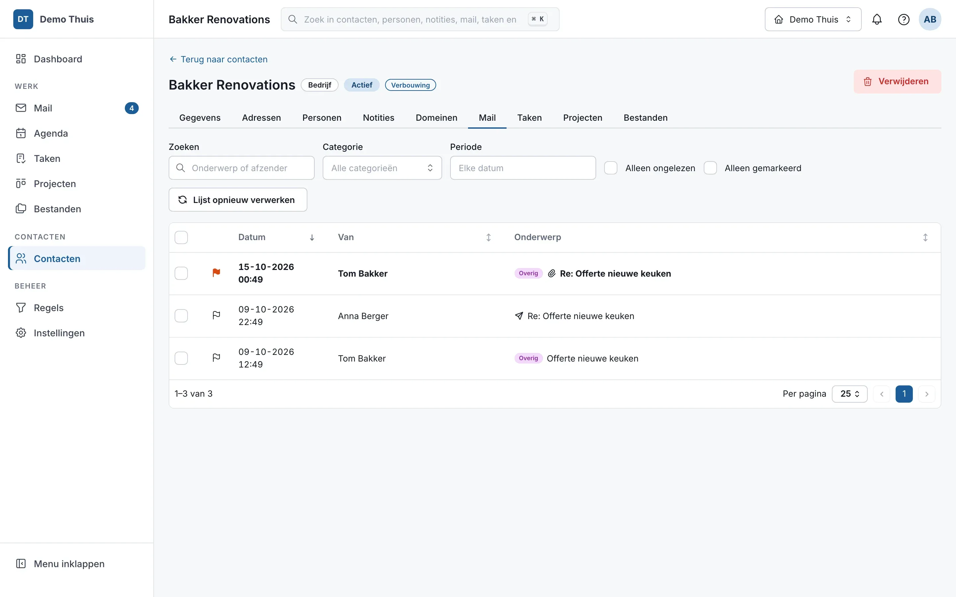956x597 pixels.
Task: Open the help question mark icon
Action: click(x=904, y=19)
